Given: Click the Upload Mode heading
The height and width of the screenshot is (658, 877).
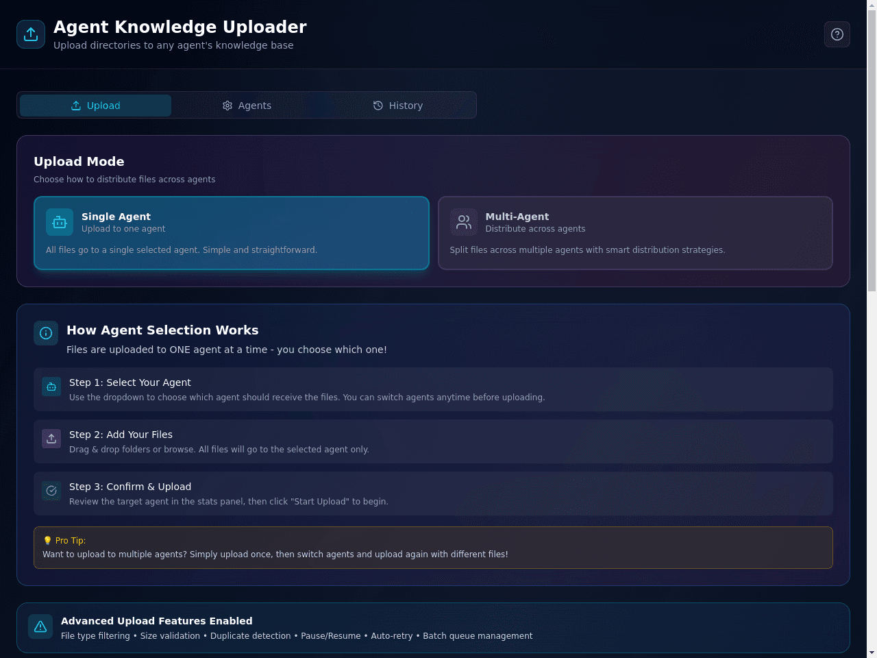Looking at the screenshot, I should point(79,162).
